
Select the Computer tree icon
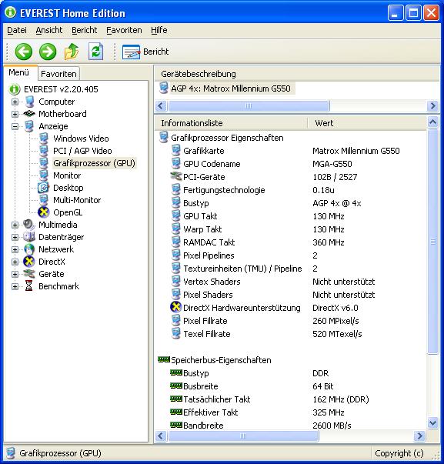click(29, 102)
